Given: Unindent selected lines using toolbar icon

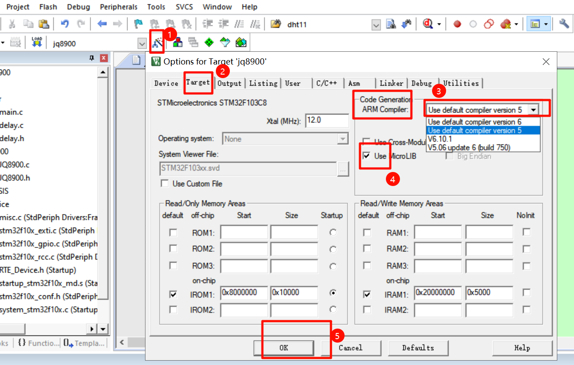Looking at the screenshot, I should pos(223,24).
